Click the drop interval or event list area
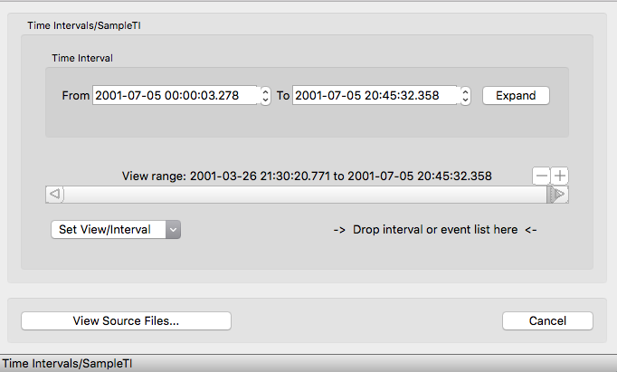Viewport: 617px width, 372px height. (x=434, y=230)
